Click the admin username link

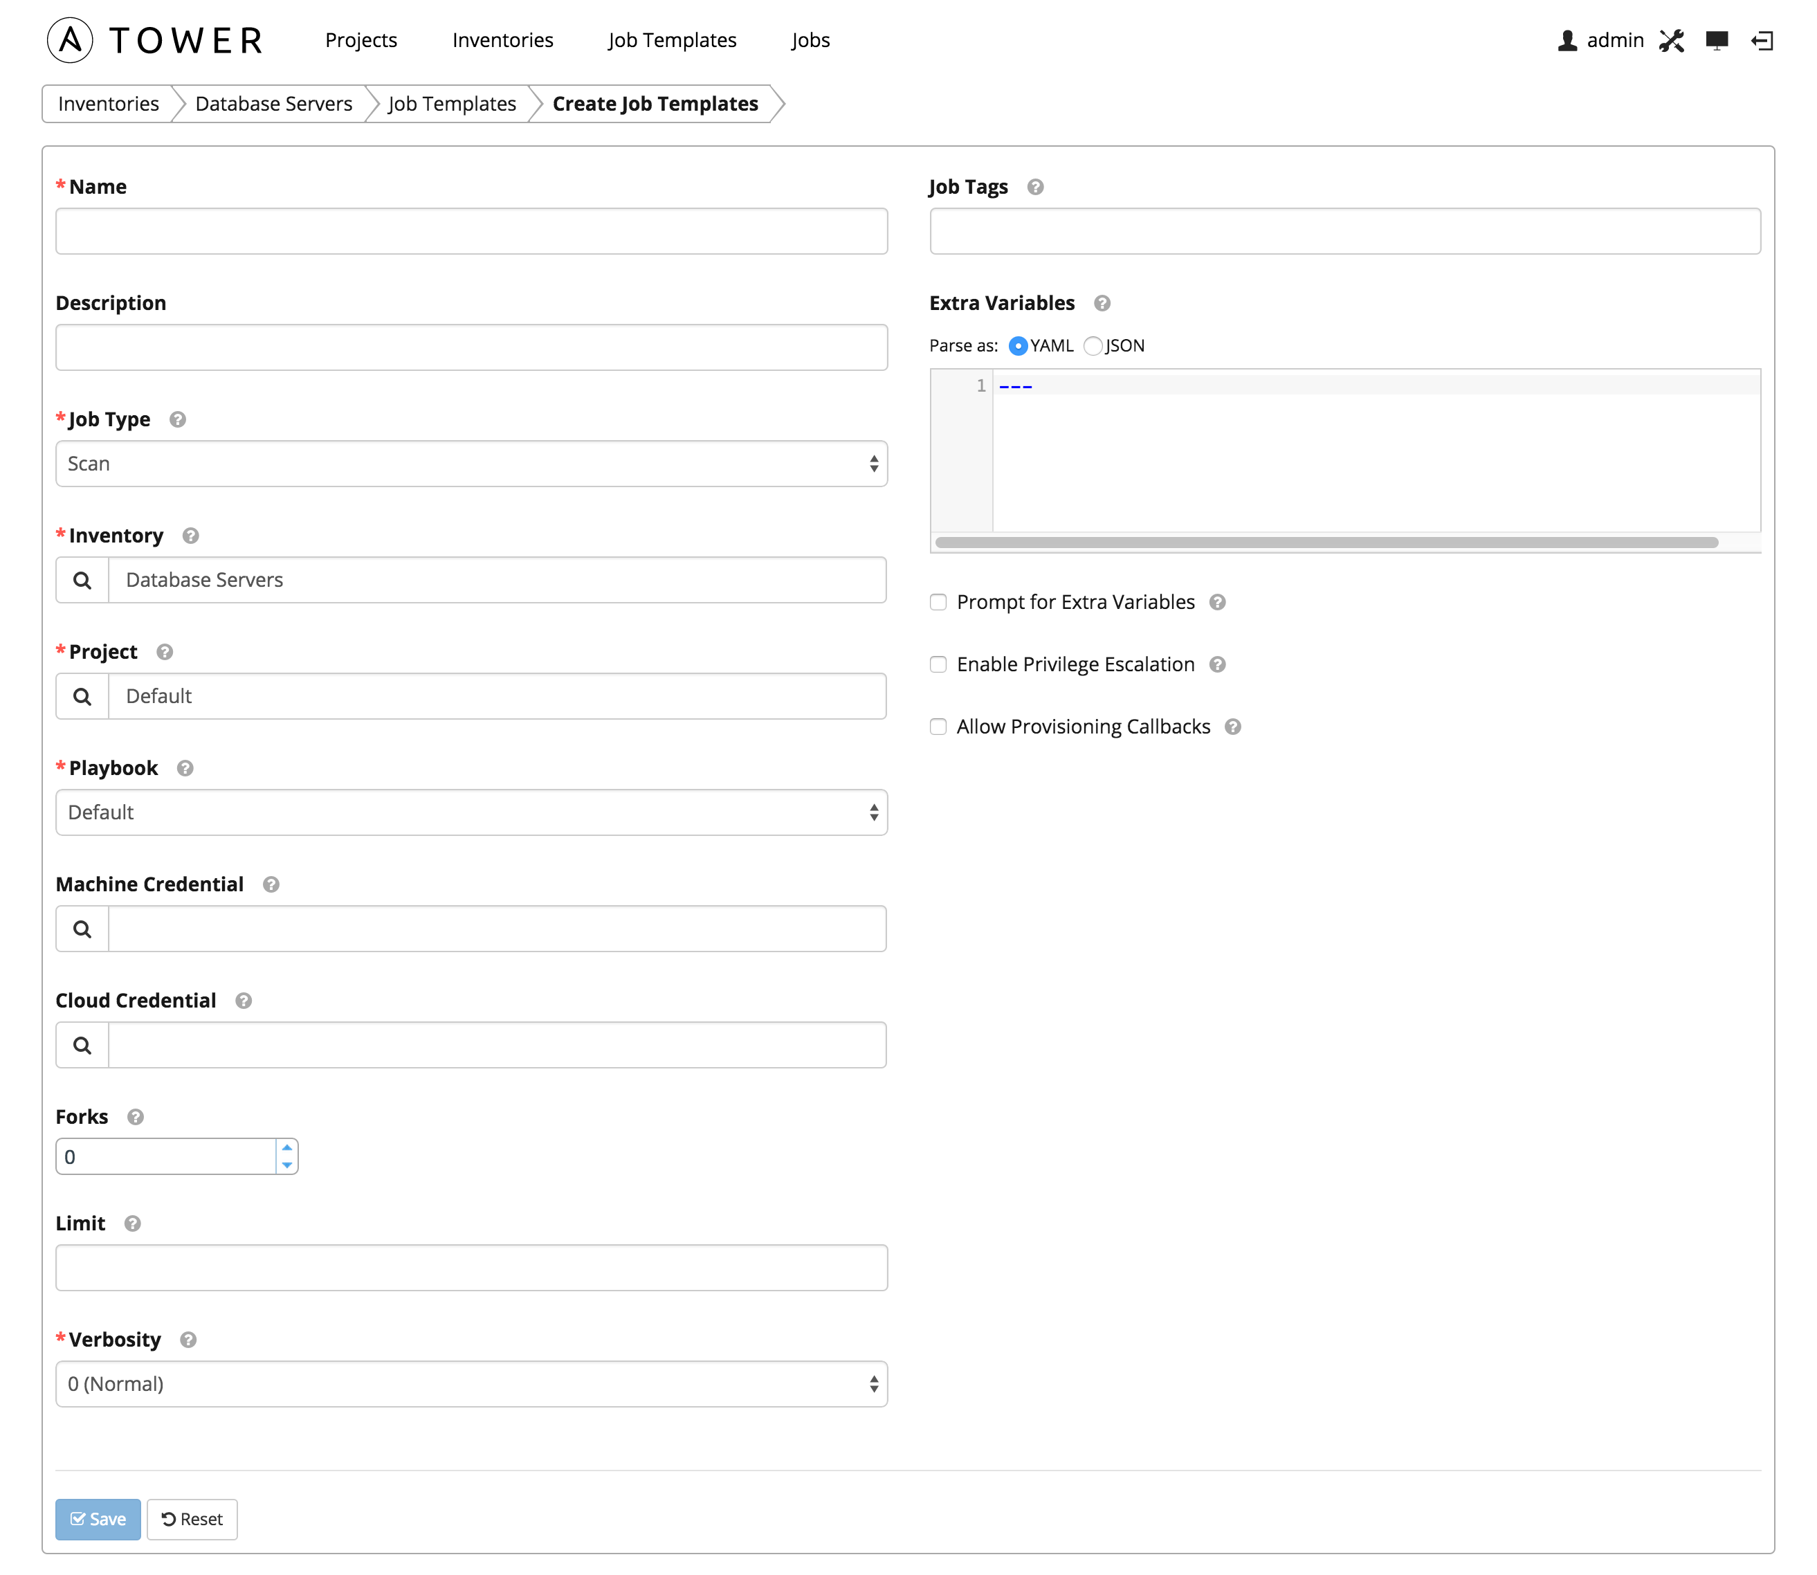point(1615,40)
